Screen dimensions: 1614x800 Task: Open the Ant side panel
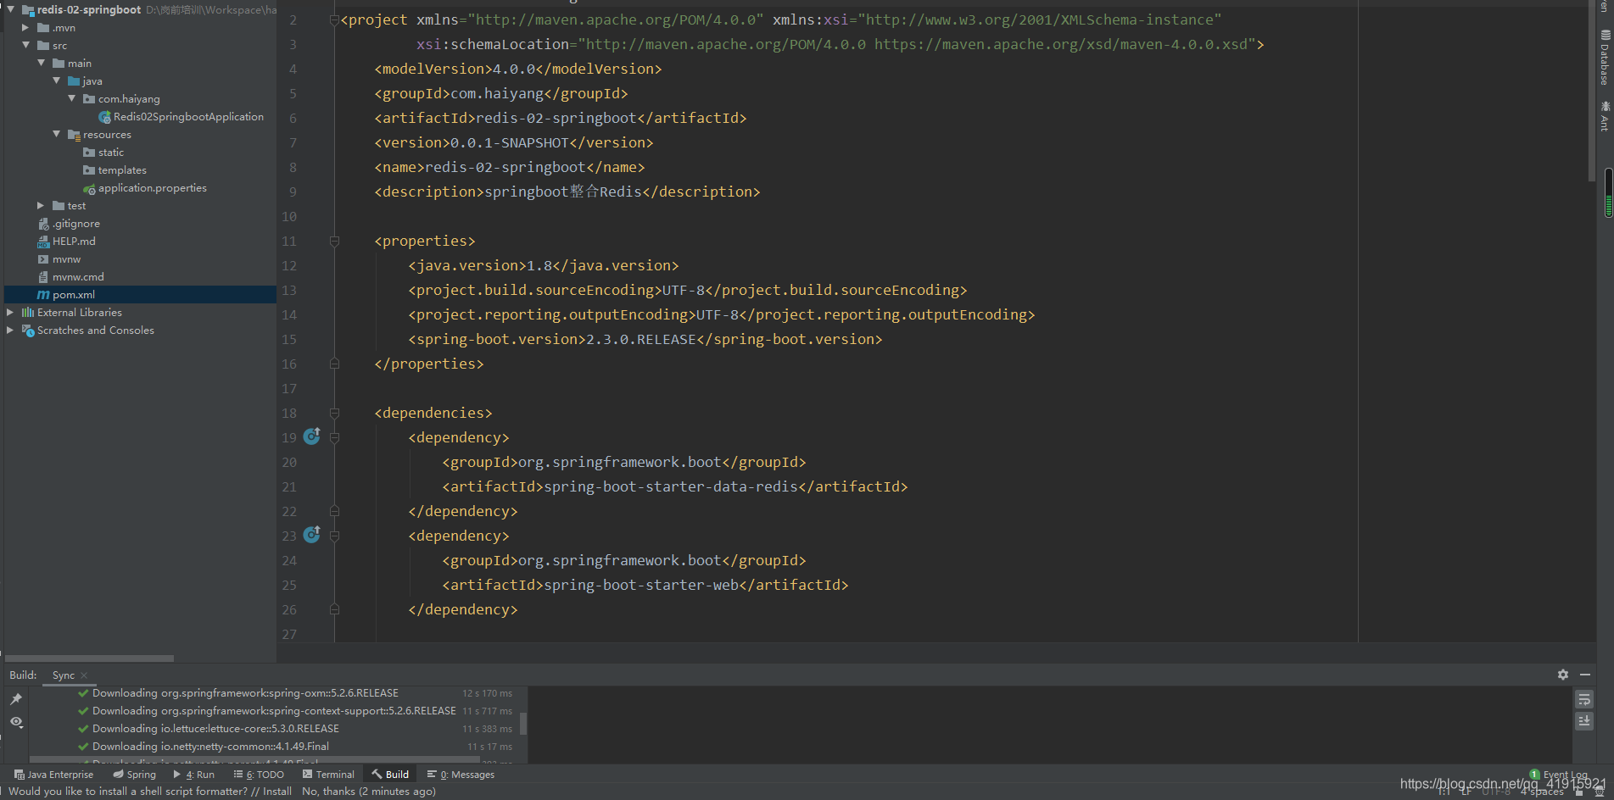click(x=1605, y=116)
